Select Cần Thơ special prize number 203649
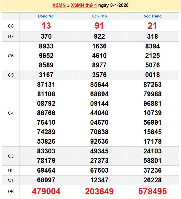Screen dimensions: 181x199 (x=99, y=191)
